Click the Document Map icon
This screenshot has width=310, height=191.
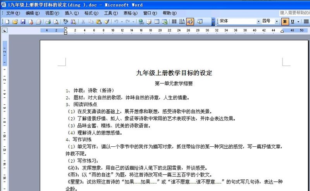(200, 22)
